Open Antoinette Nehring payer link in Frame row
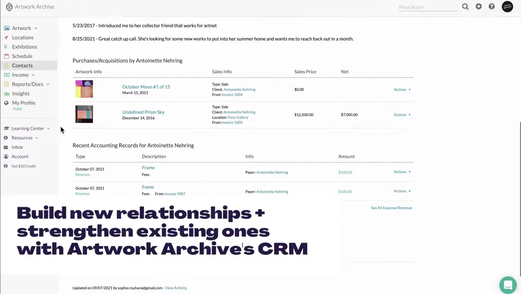Screen dimensions: 521x294 click(x=272, y=172)
